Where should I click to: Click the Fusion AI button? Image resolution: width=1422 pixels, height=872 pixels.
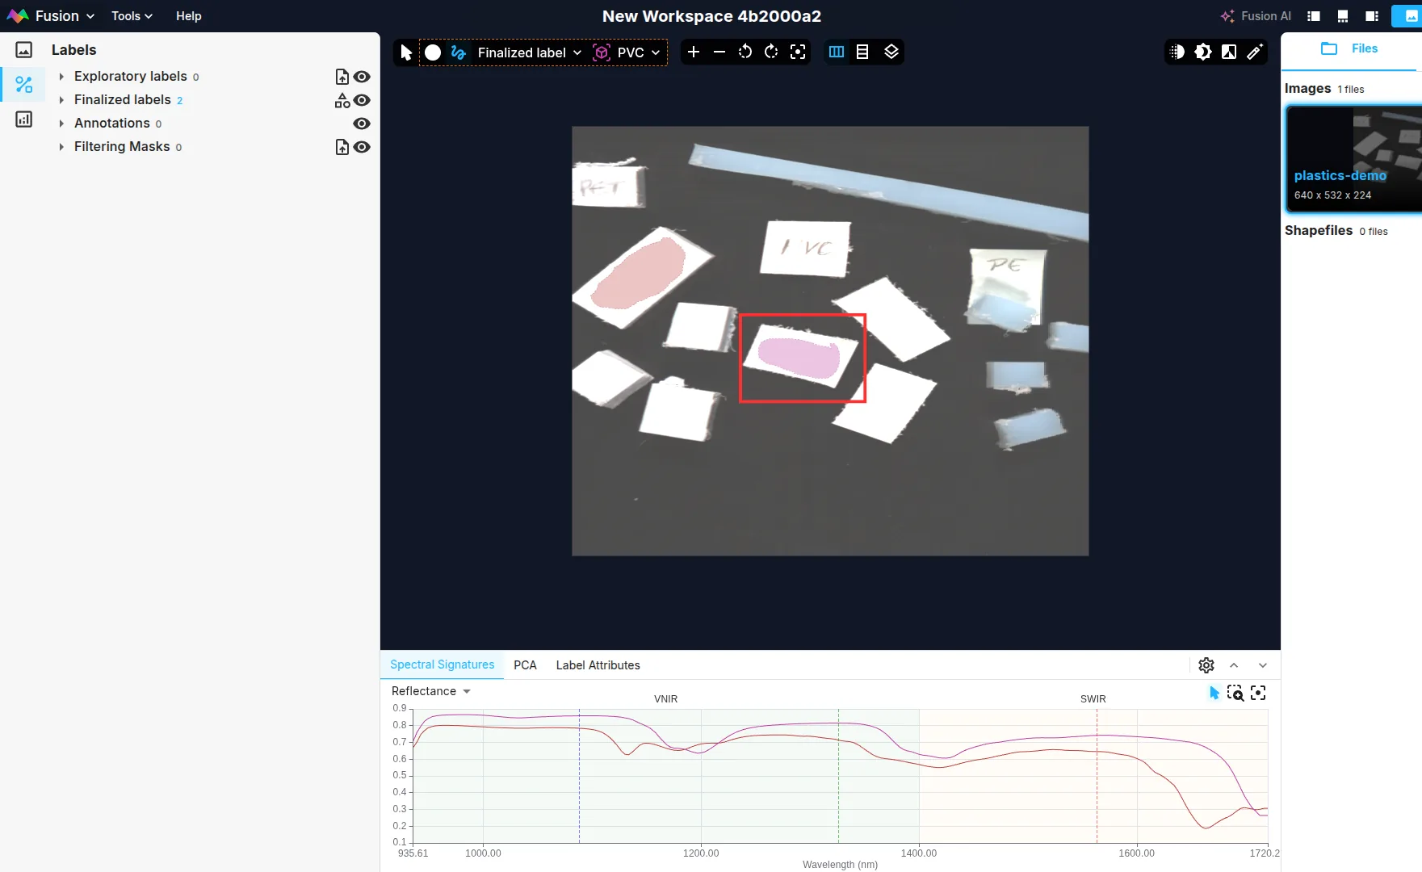(1256, 16)
